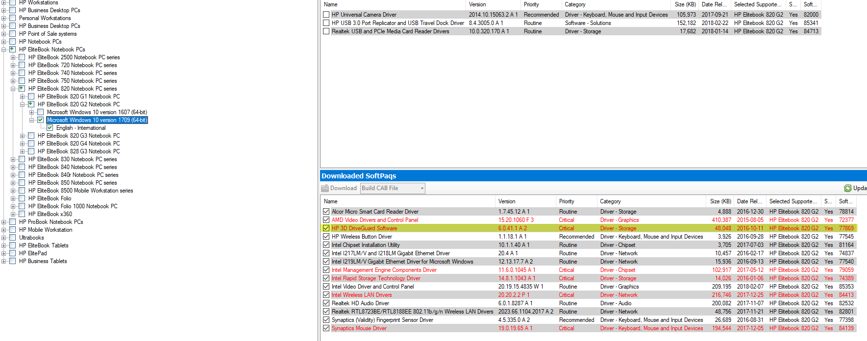Click the Downloaded SoftPaqs panel header
867x341 pixels.
point(594,176)
